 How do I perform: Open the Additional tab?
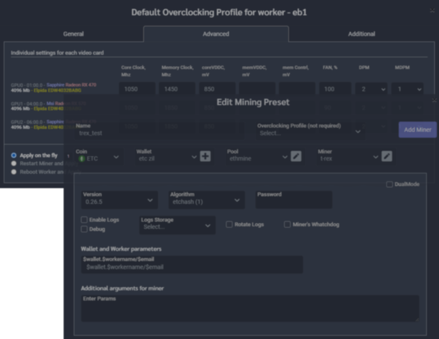coord(361,34)
